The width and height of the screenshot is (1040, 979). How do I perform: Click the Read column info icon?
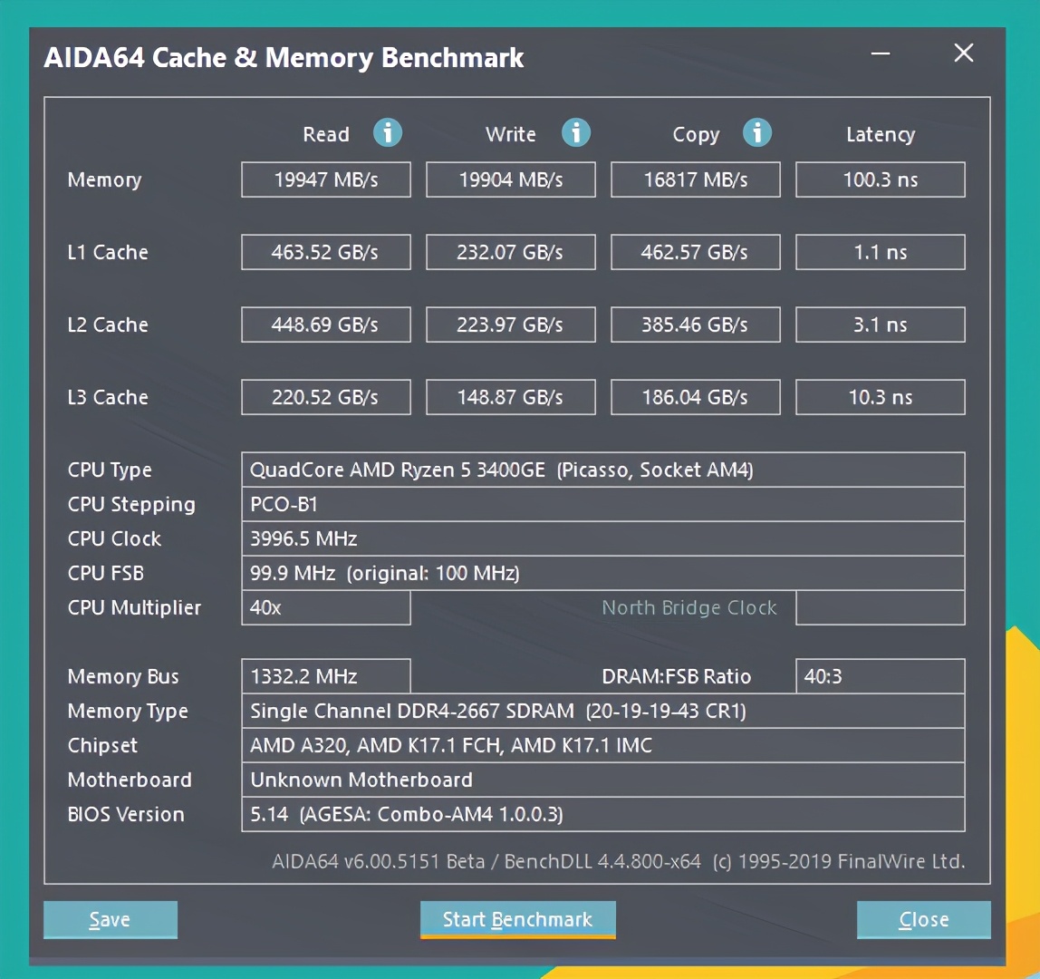point(388,132)
